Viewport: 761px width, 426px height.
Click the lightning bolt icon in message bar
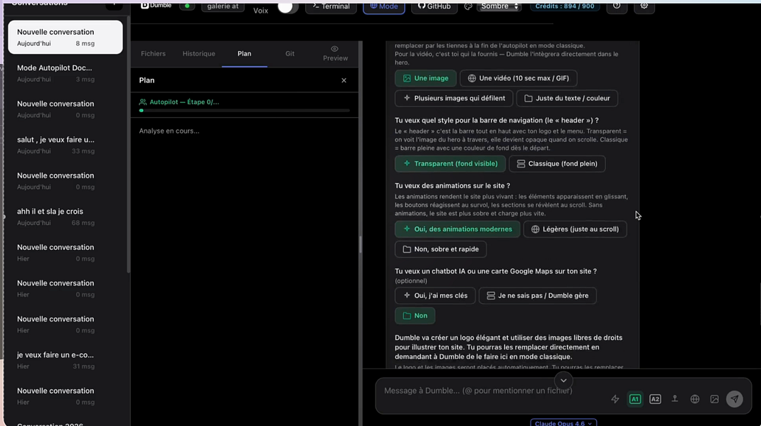(615, 399)
